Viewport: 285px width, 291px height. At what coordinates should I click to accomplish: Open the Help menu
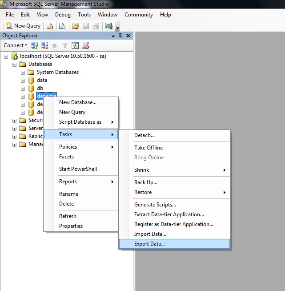click(x=165, y=15)
